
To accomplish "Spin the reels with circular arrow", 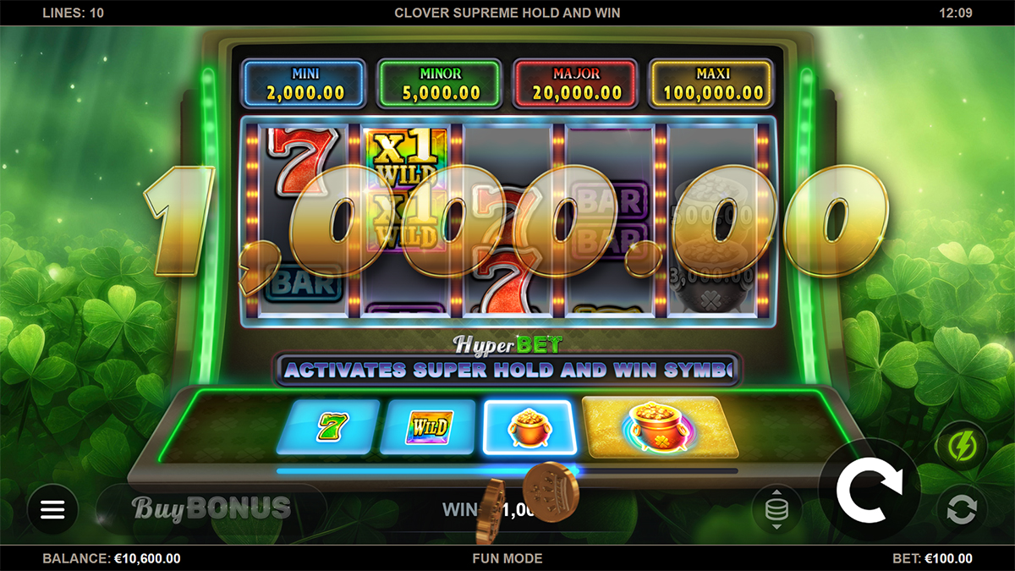I will [x=870, y=490].
